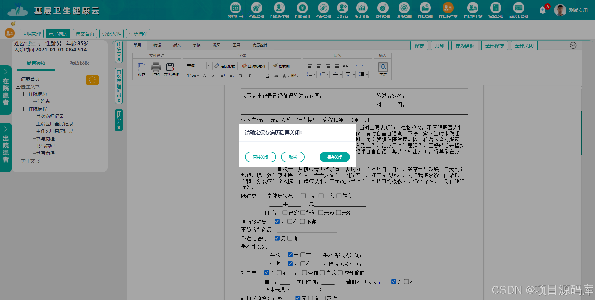Click the notification bell icon
595x300 pixels.
point(542,10)
